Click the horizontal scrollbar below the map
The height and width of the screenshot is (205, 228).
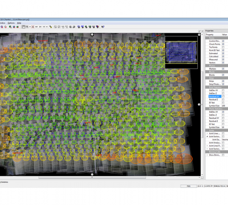click(92, 178)
